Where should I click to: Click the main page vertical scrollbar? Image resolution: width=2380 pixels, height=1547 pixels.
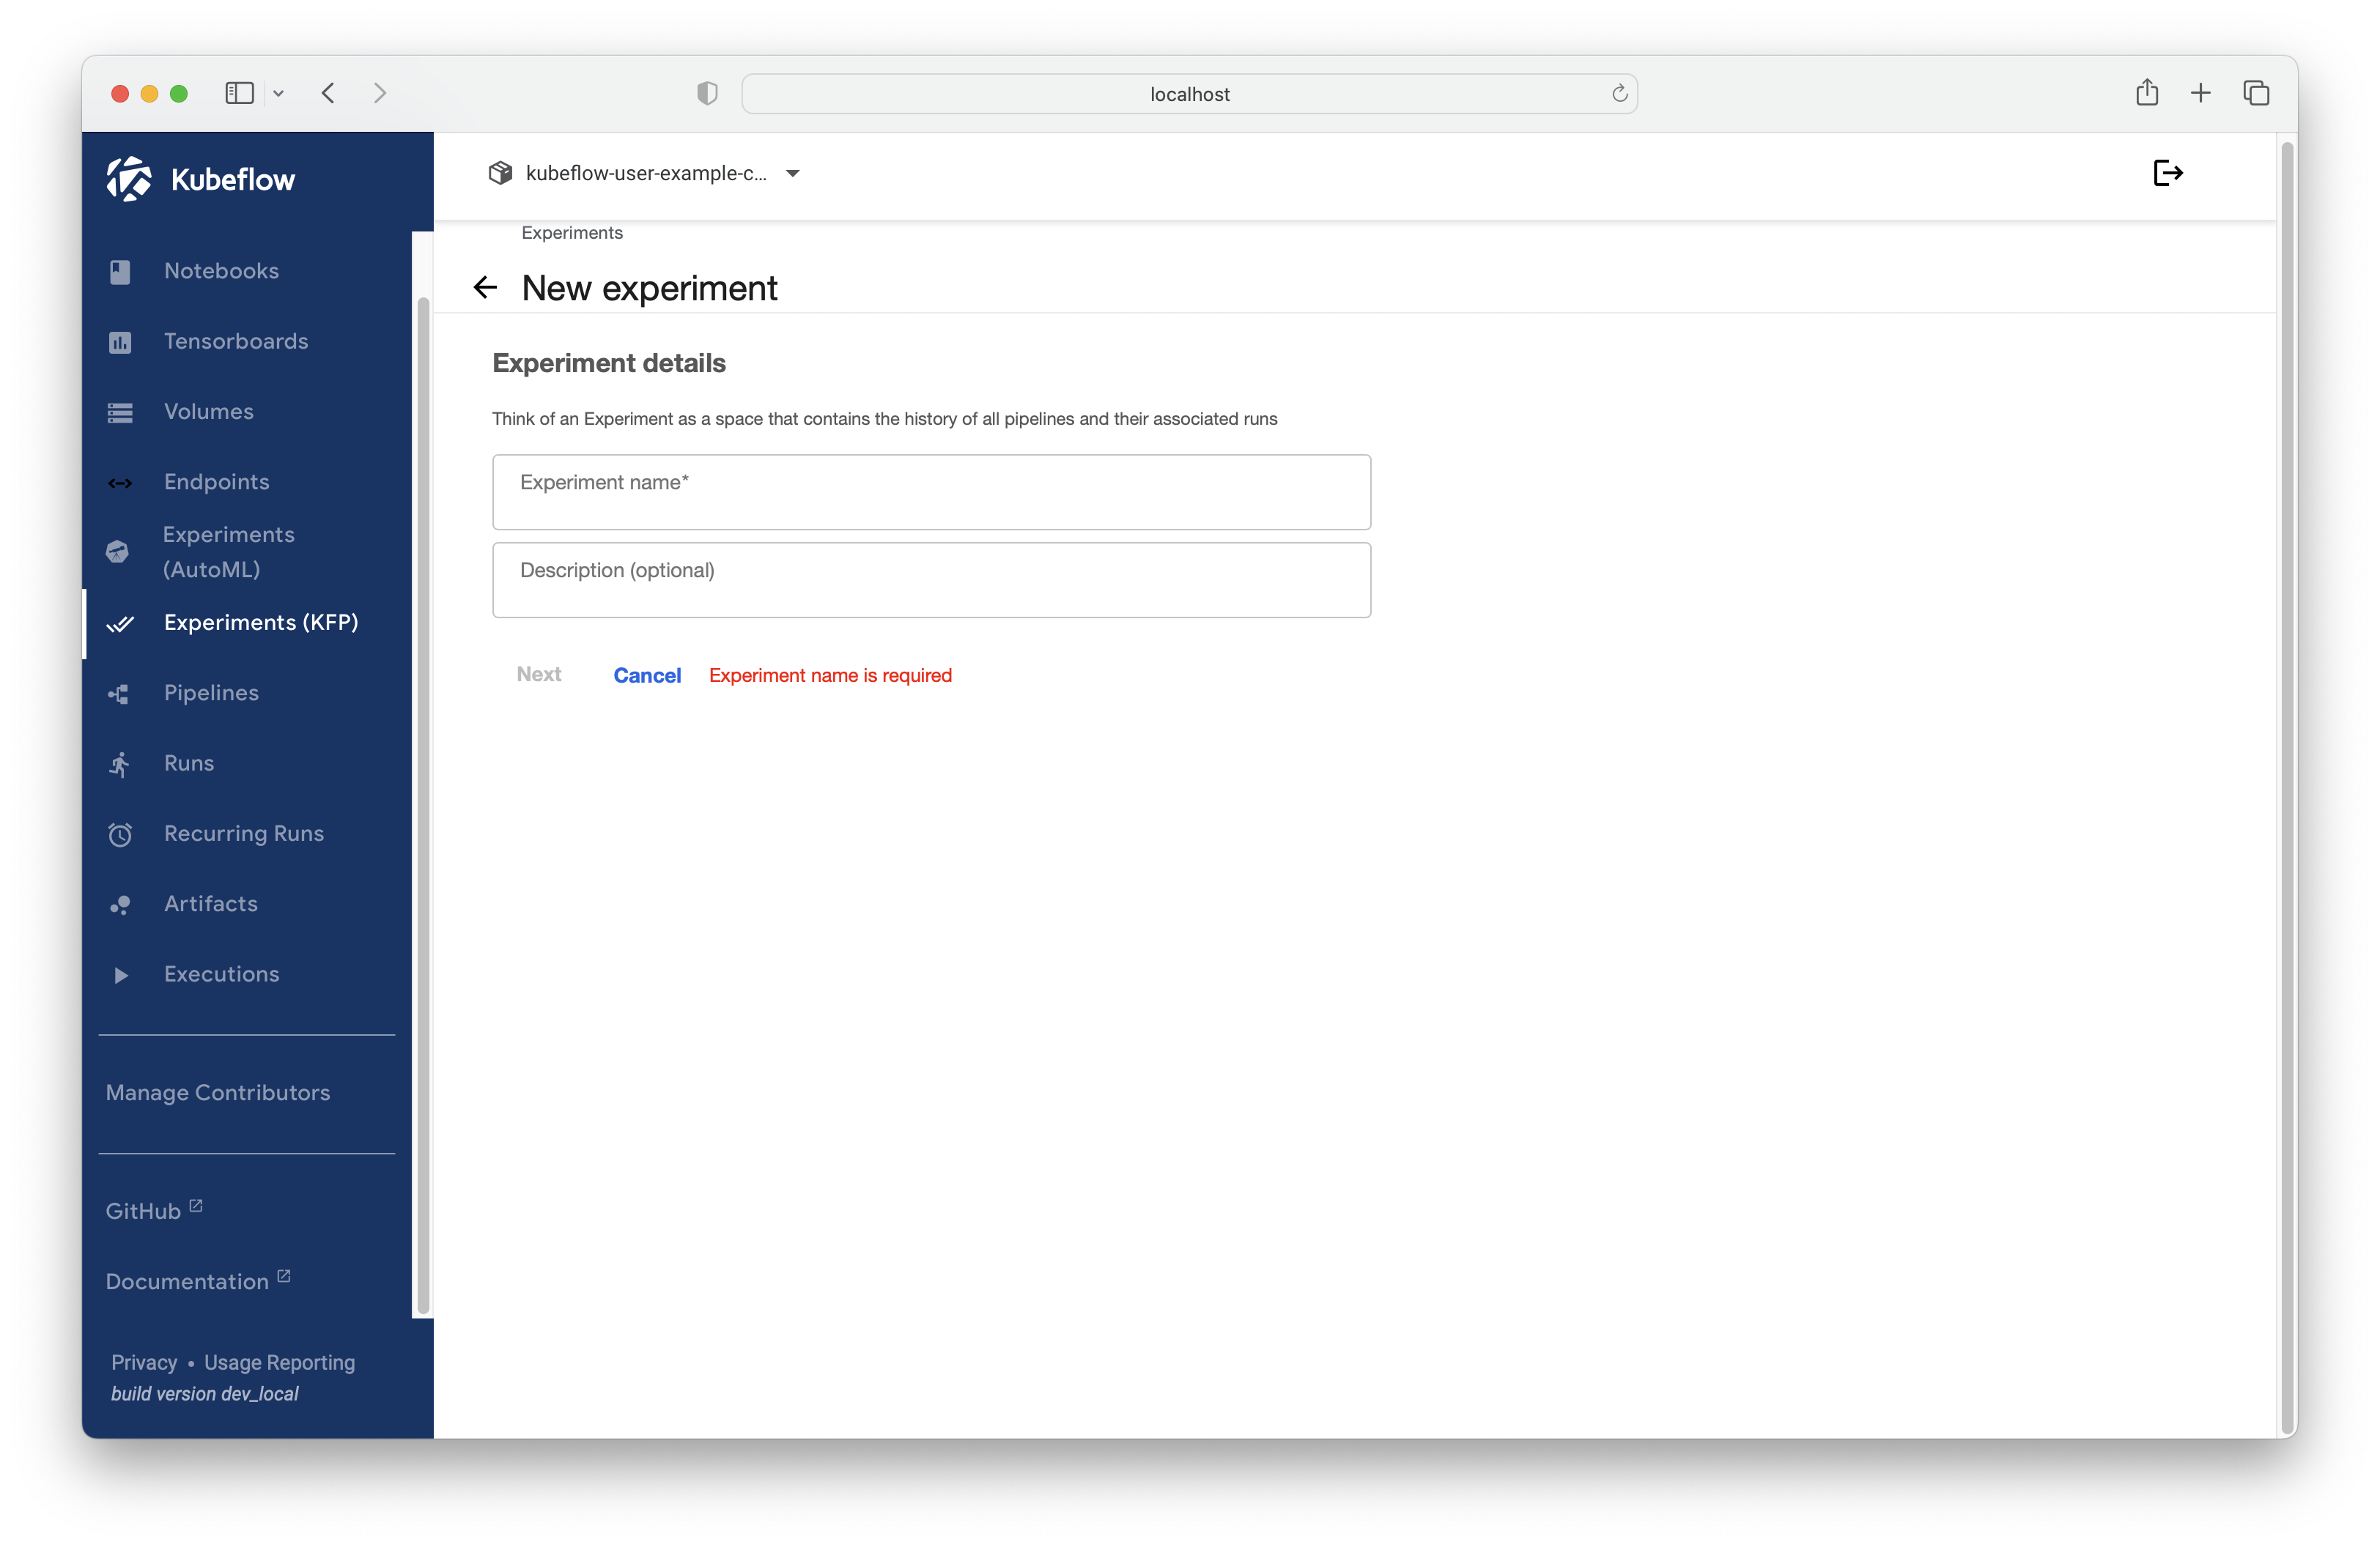(2286, 788)
